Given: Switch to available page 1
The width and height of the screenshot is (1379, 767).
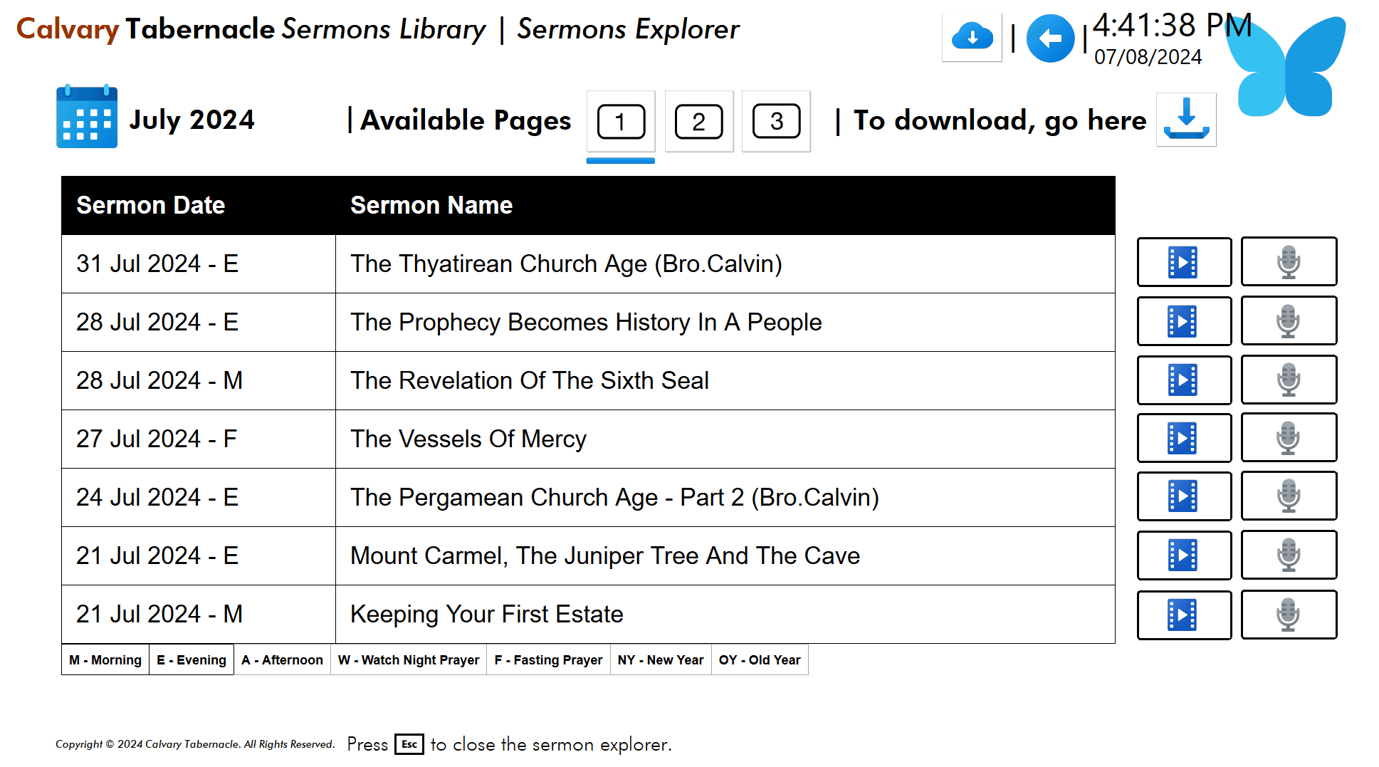Looking at the screenshot, I should tap(621, 122).
